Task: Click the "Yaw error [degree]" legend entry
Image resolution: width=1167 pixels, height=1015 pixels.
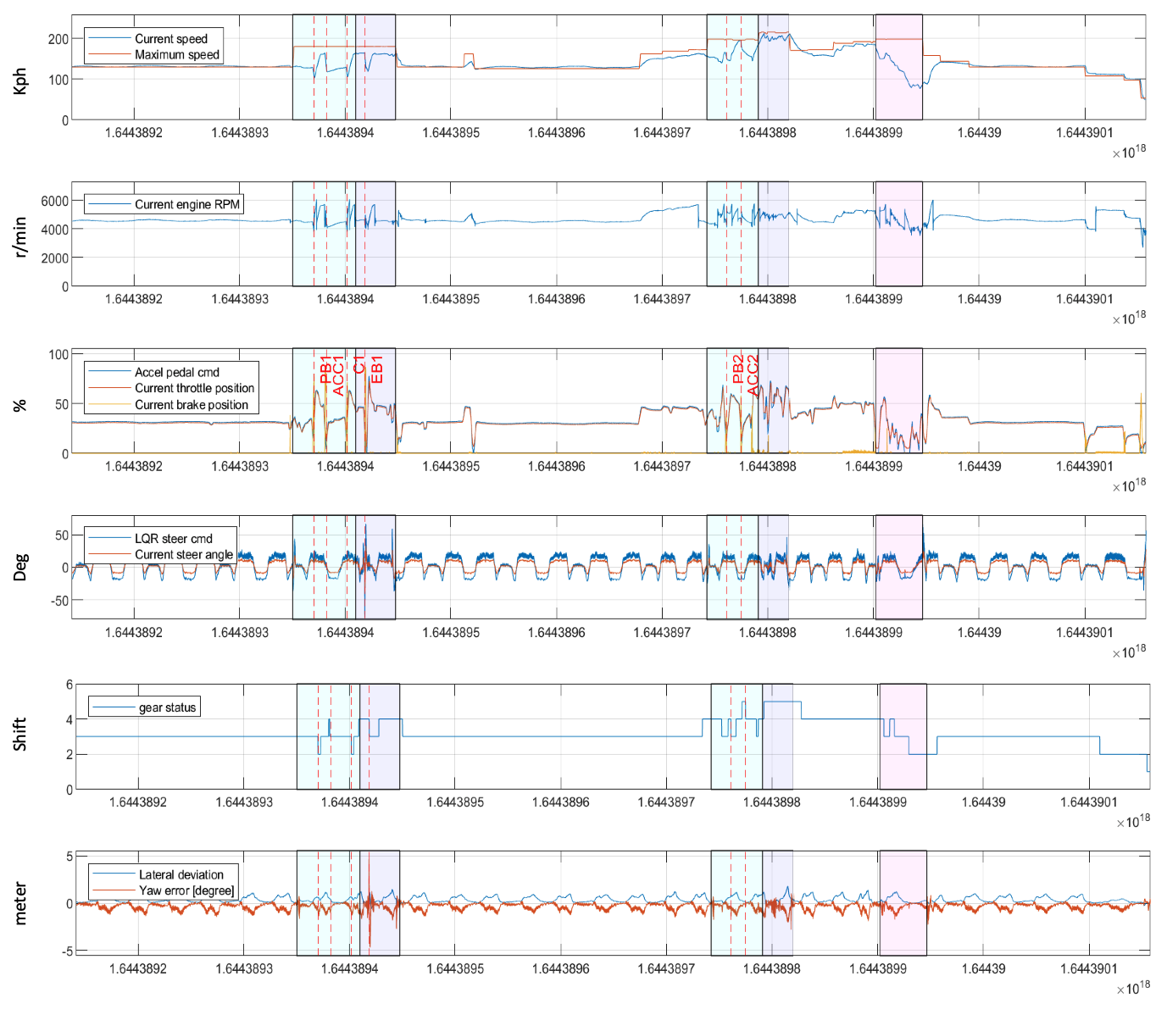Action: tap(186, 890)
